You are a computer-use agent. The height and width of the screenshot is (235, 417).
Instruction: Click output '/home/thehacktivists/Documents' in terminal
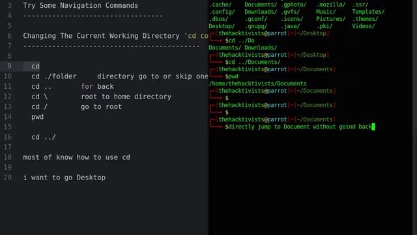click(x=257, y=84)
